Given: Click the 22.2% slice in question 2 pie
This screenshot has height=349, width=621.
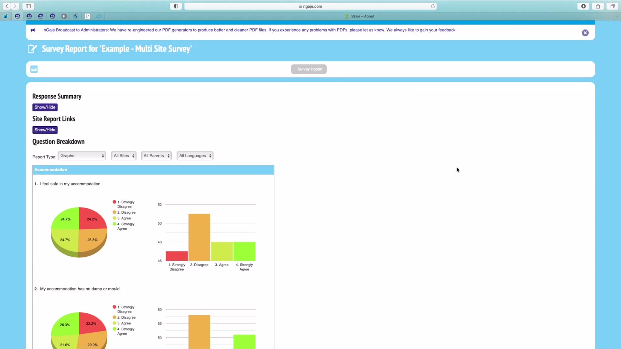Looking at the screenshot, I should tap(91, 323).
